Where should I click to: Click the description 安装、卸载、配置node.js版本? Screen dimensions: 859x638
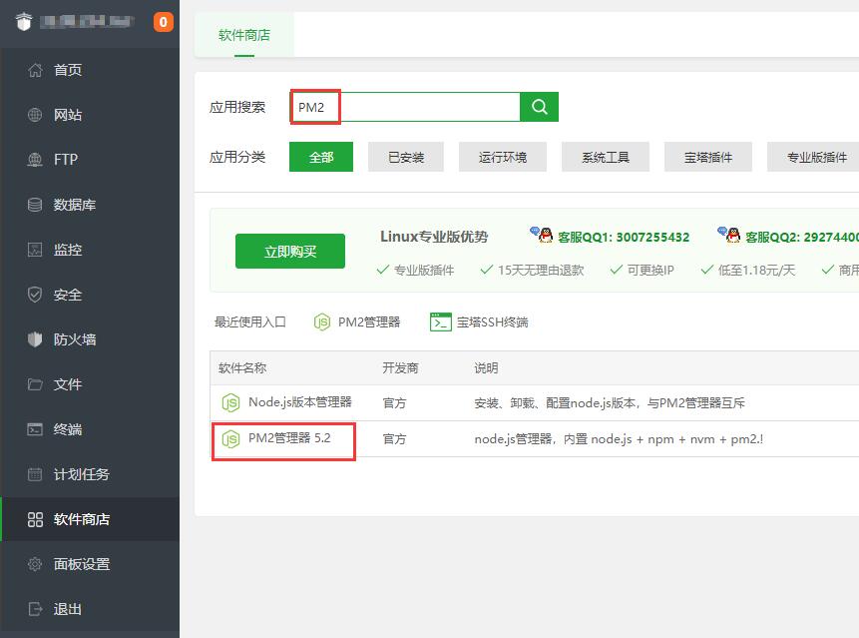point(610,402)
